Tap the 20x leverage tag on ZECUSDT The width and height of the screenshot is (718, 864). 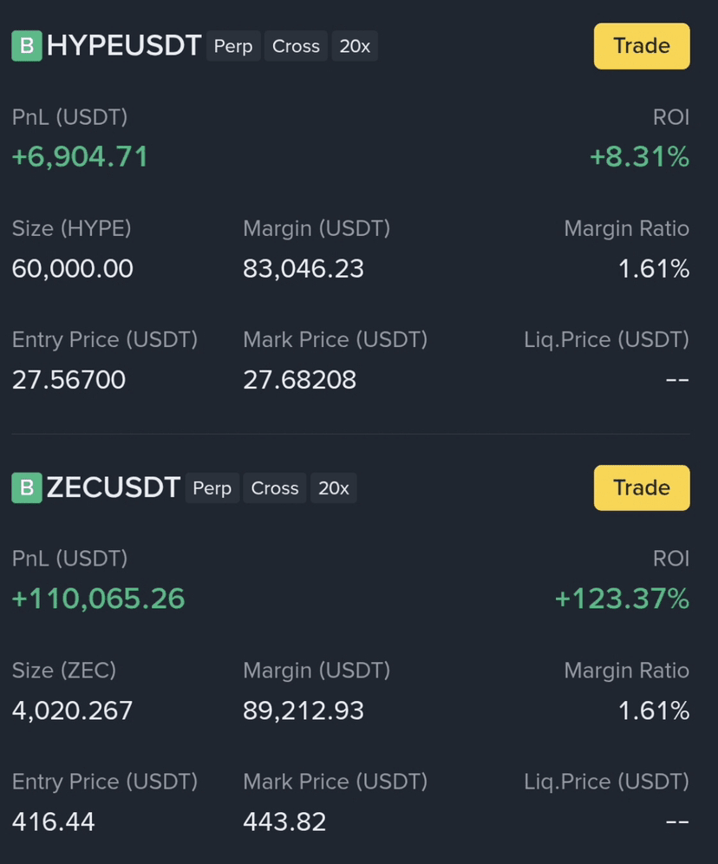point(334,488)
